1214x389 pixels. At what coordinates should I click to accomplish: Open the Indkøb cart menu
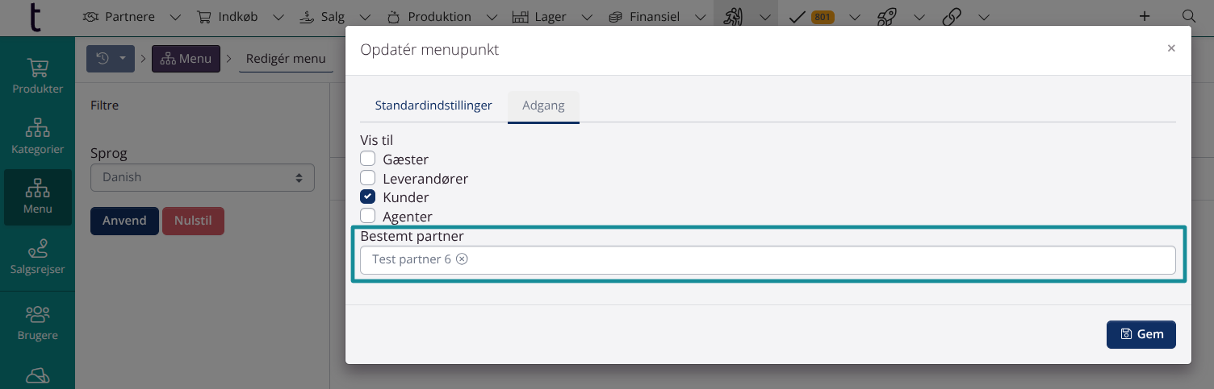tap(229, 17)
